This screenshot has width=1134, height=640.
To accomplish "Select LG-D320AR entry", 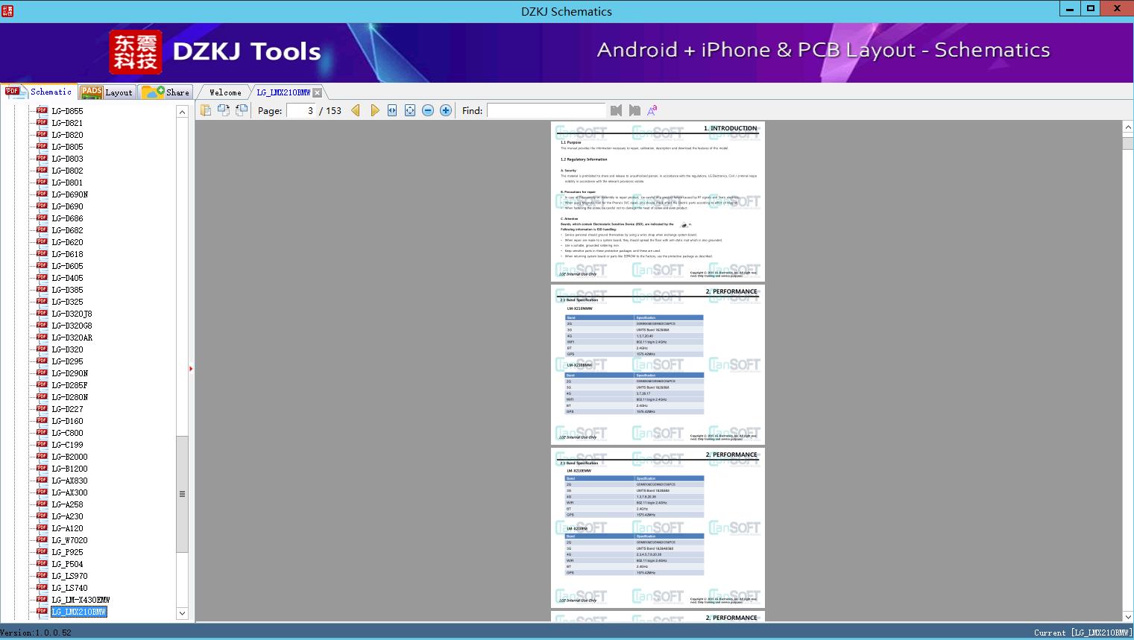I will coord(72,338).
